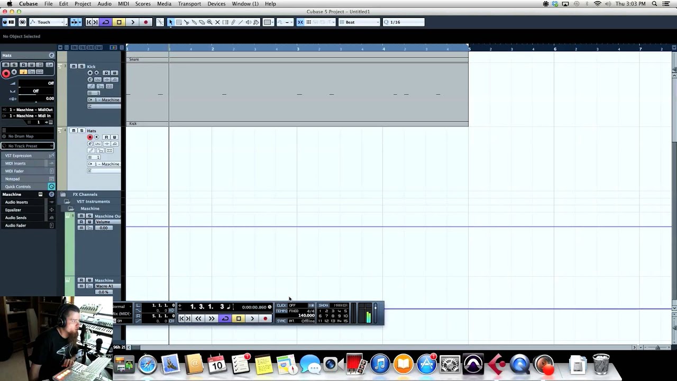Open the Project menu
The height and width of the screenshot is (381, 677).
pos(83,4)
